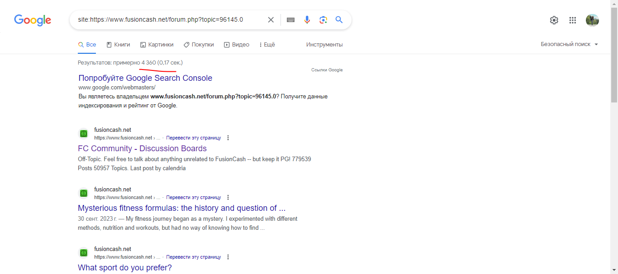Screen dimensions: 618x274
Task: Open the Инструменты options
Action: pos(324,45)
